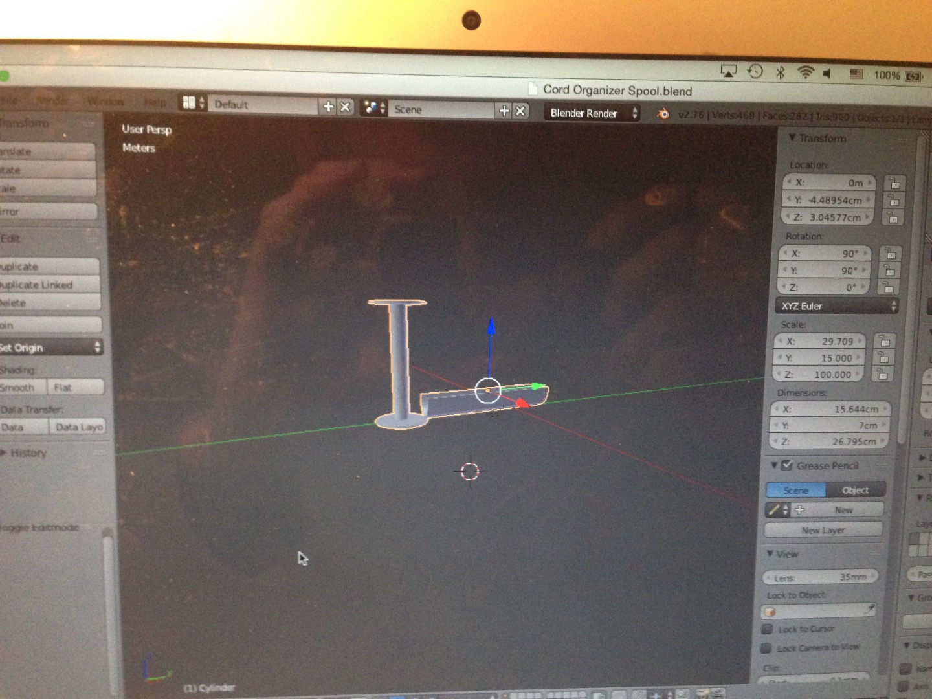Screen dimensions: 932x699
Task: Collapse the Grease Pencil panel
Action: [x=773, y=465]
